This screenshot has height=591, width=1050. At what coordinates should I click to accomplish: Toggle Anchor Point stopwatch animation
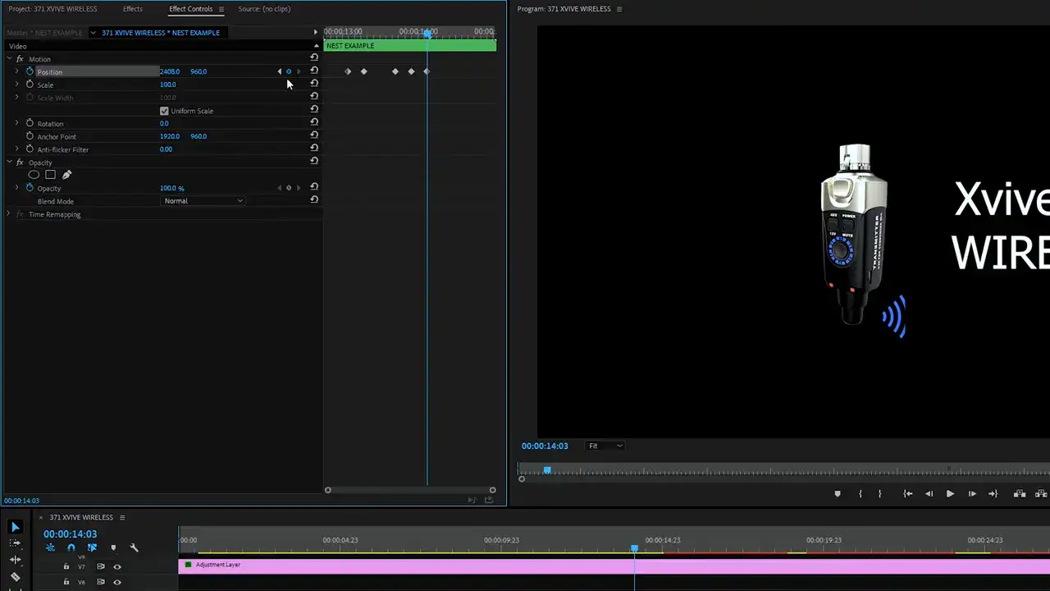pyautogui.click(x=30, y=136)
